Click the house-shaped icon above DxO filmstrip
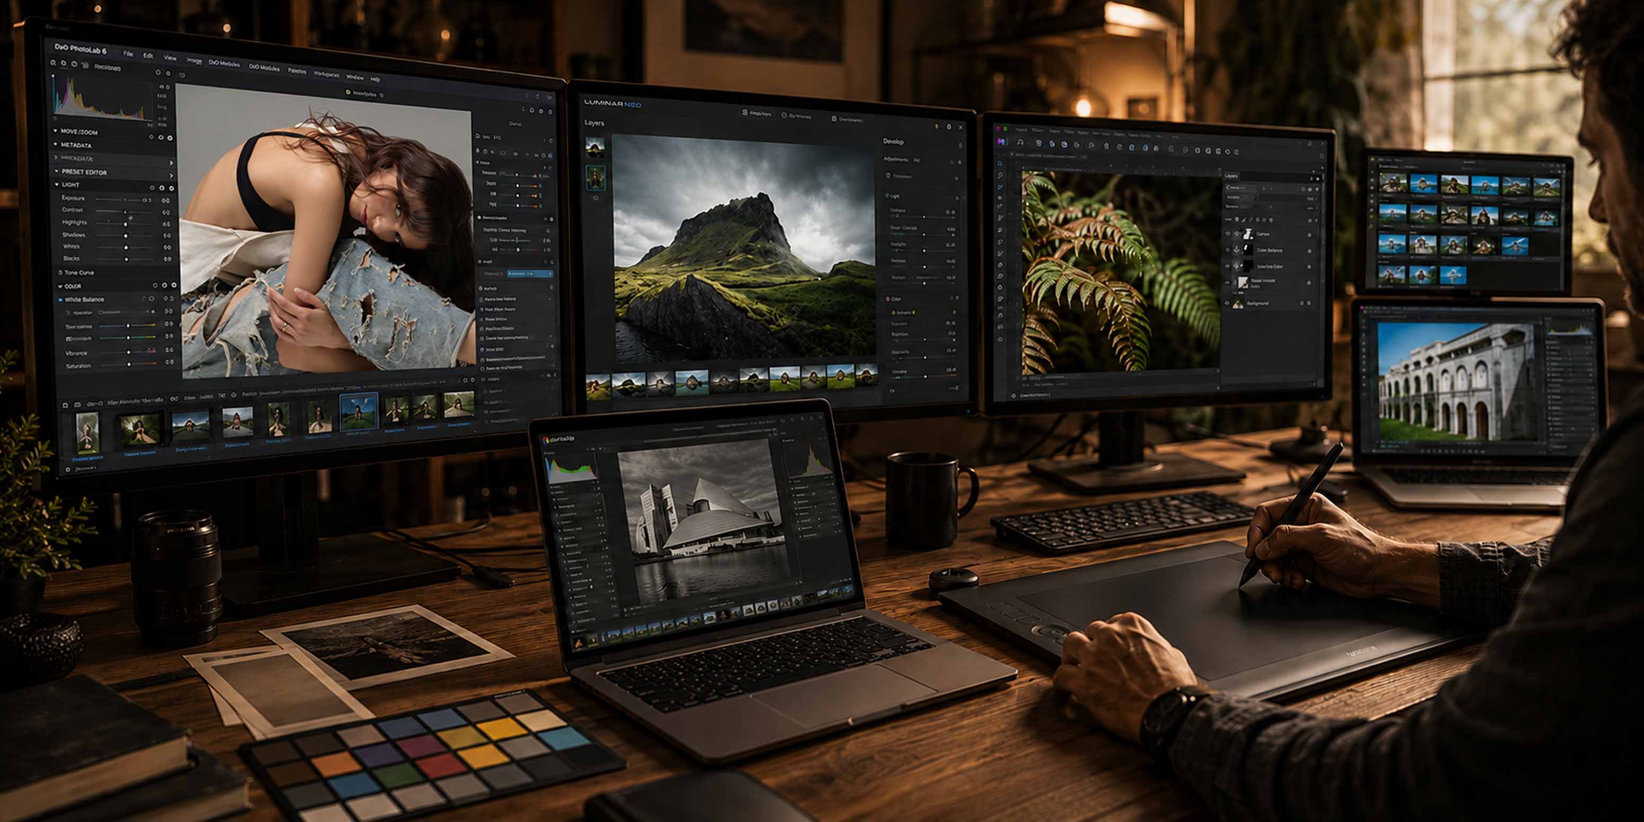This screenshot has height=822, width=1644. pyautogui.click(x=65, y=405)
